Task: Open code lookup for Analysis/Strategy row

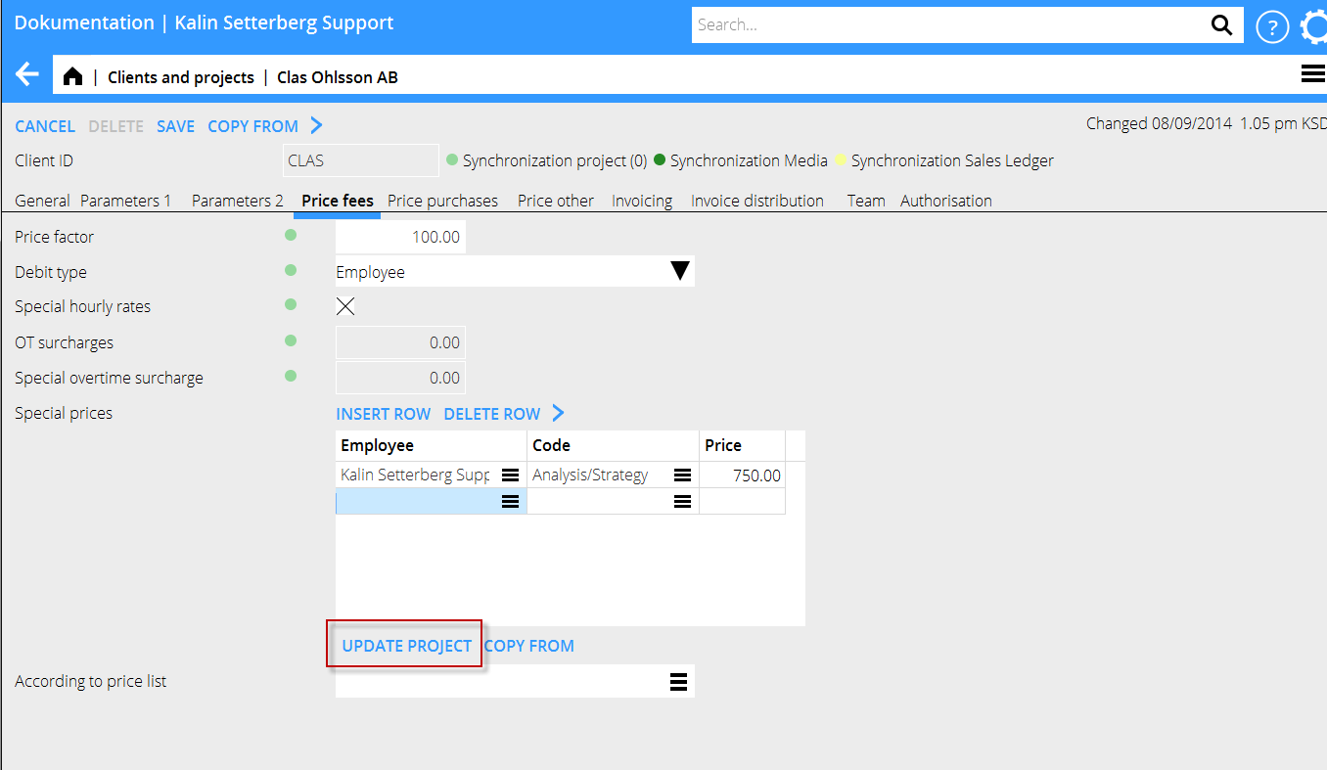Action: (x=682, y=476)
